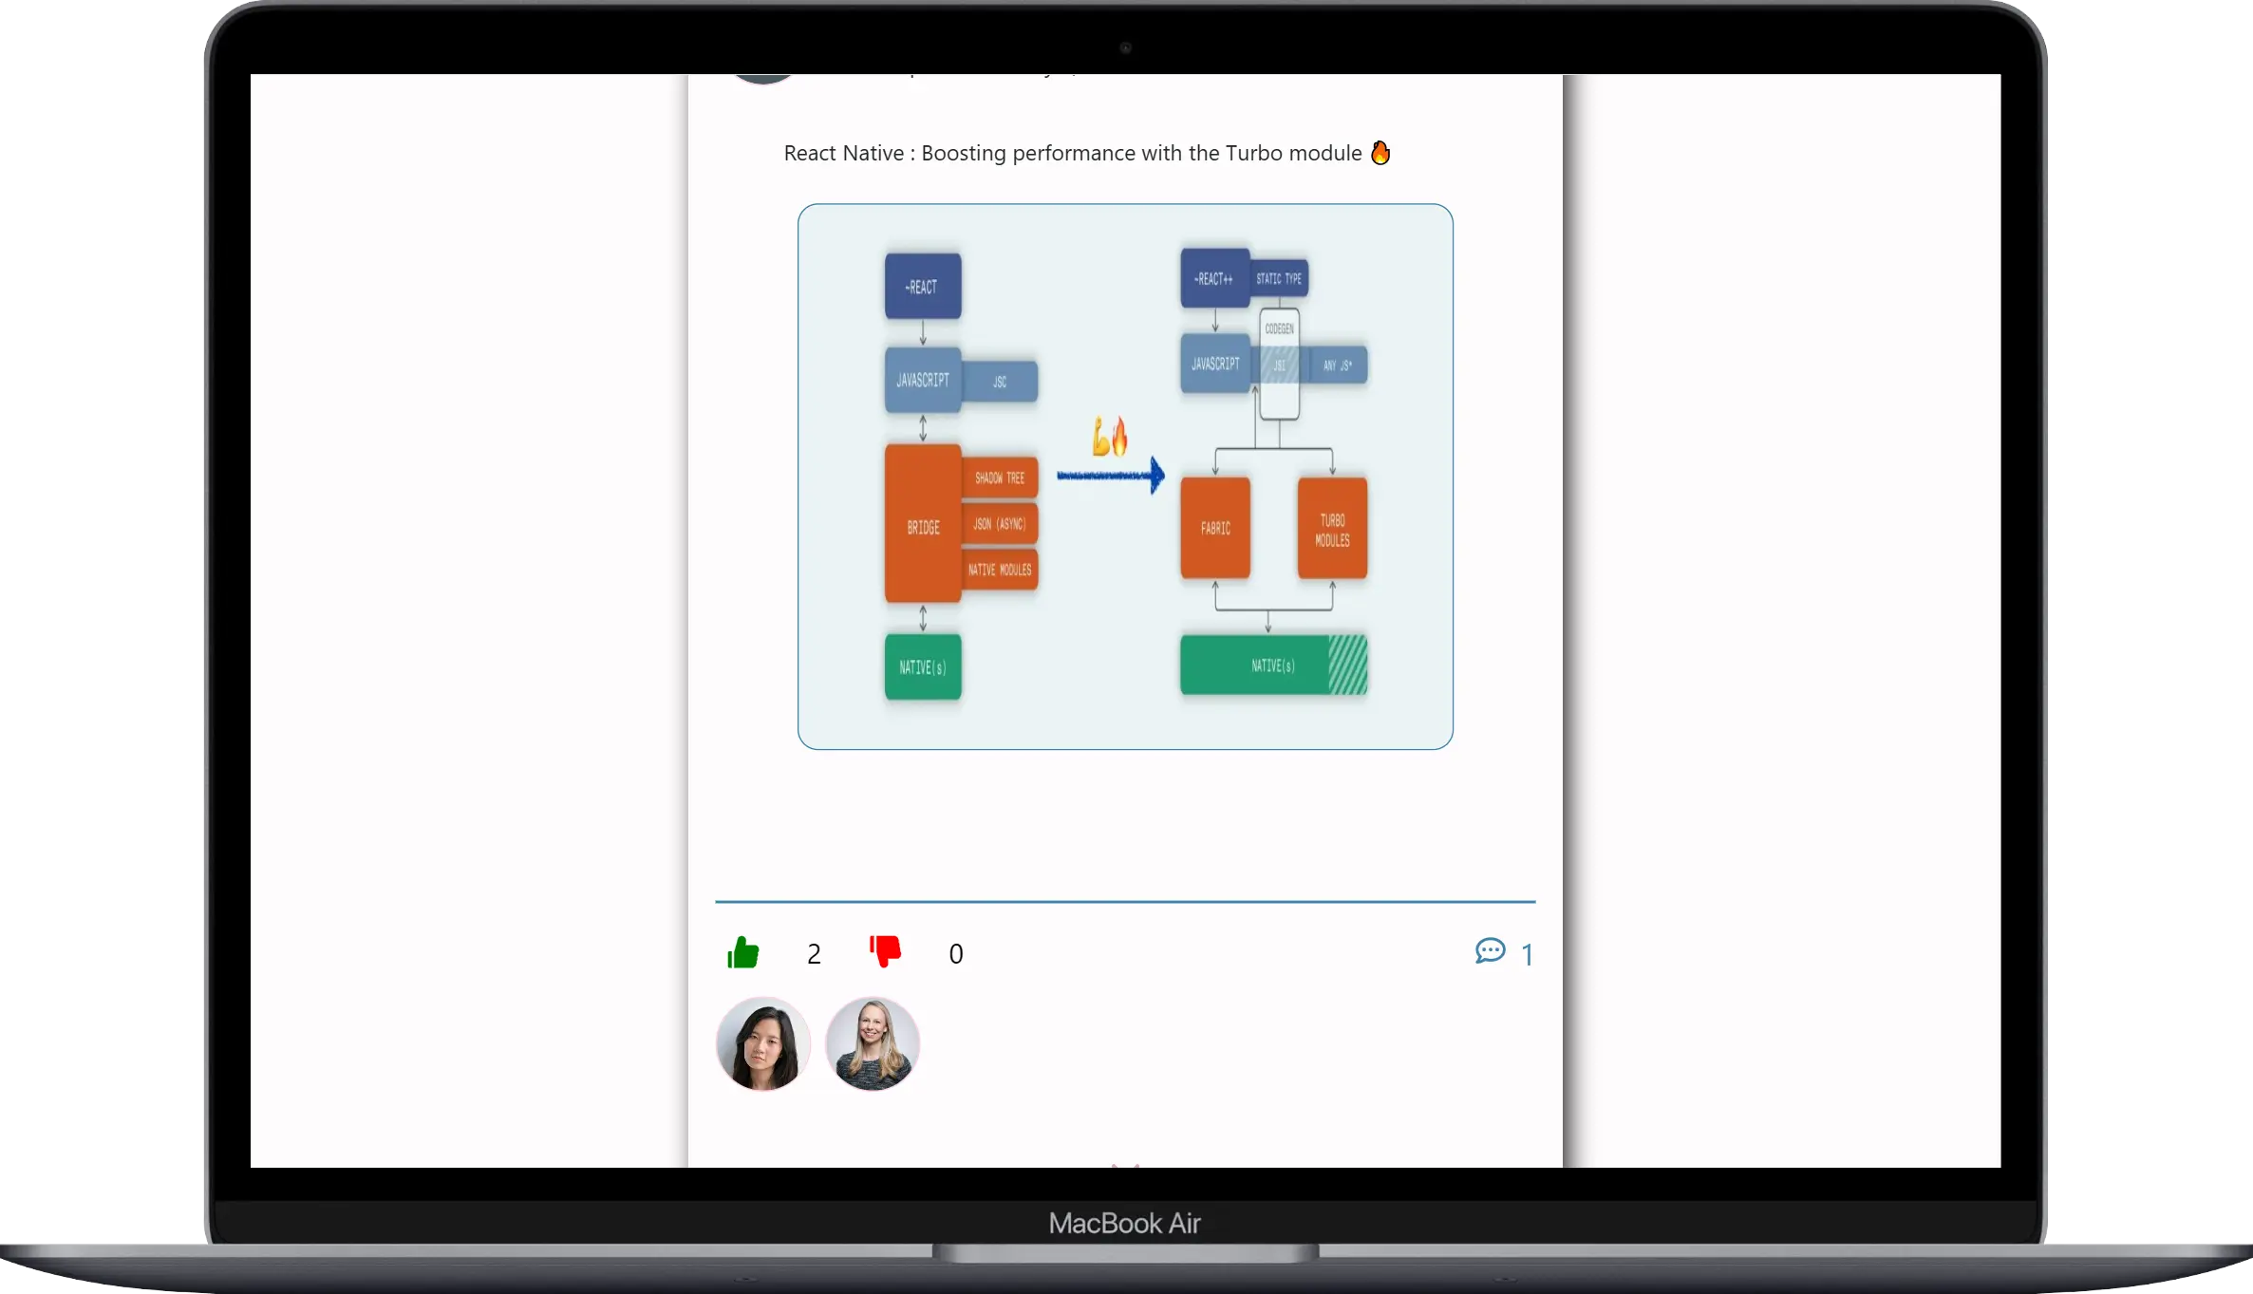The width and height of the screenshot is (2253, 1294).
Task: Click the FABRIC box in diagram
Action: (1215, 529)
